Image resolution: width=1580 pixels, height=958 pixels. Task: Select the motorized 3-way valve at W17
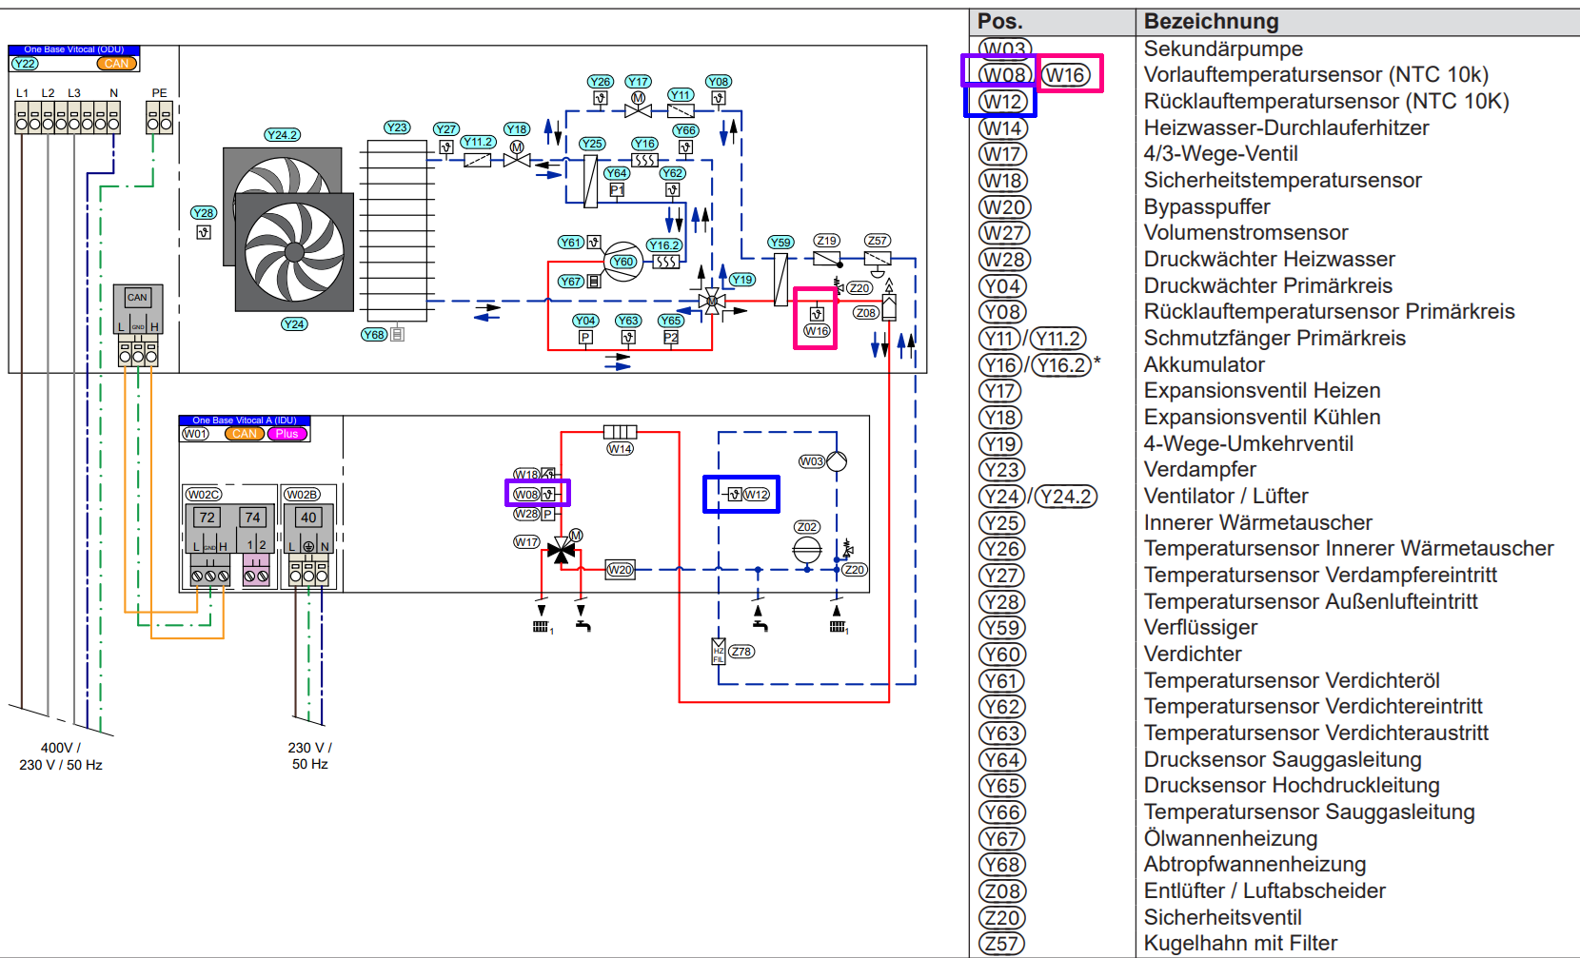[x=563, y=549]
